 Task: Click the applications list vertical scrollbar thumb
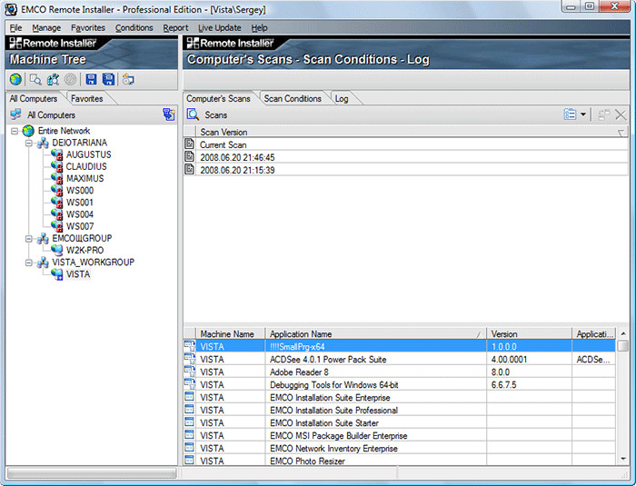[x=623, y=345]
